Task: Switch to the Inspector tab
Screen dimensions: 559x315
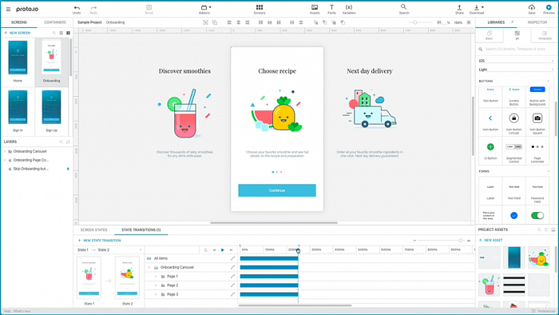Action: coord(537,22)
